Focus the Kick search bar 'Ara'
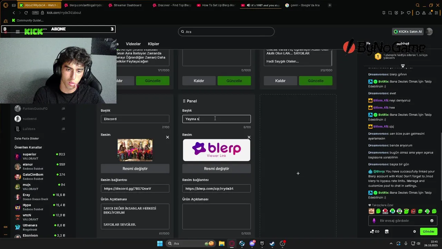This screenshot has width=442, height=249. pos(226,31)
